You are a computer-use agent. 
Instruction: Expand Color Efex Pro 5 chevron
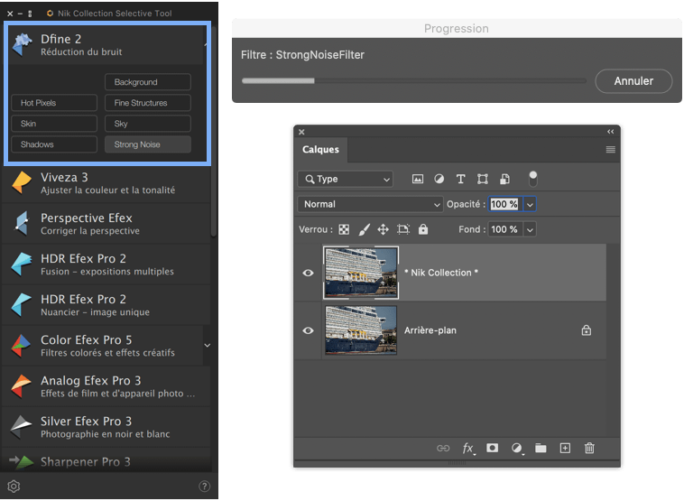coord(208,345)
